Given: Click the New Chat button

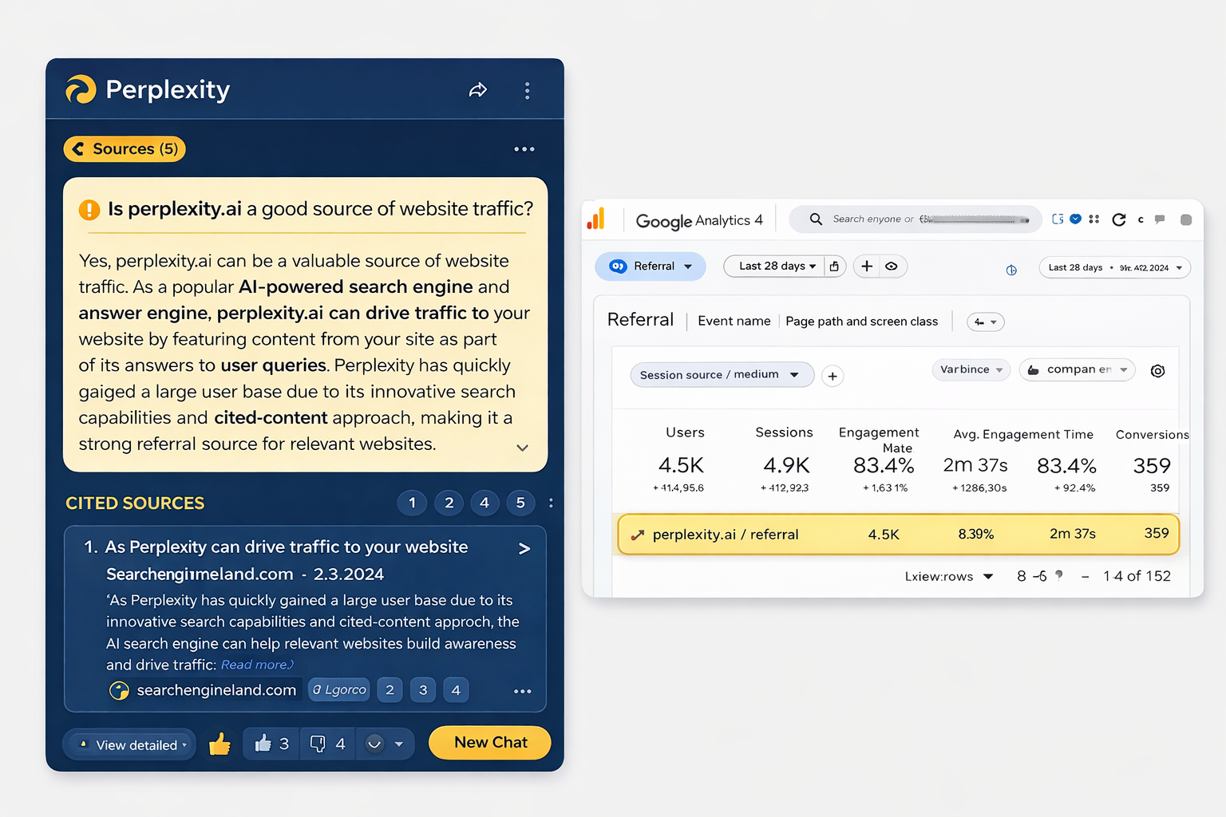Looking at the screenshot, I should click(490, 743).
